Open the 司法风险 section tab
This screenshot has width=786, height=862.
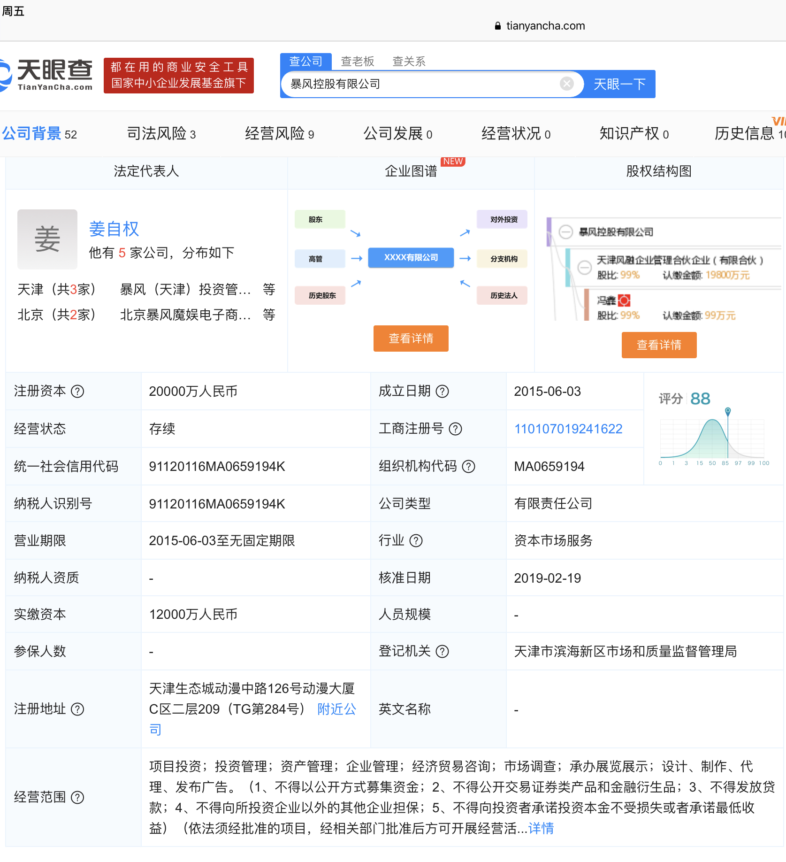161,134
